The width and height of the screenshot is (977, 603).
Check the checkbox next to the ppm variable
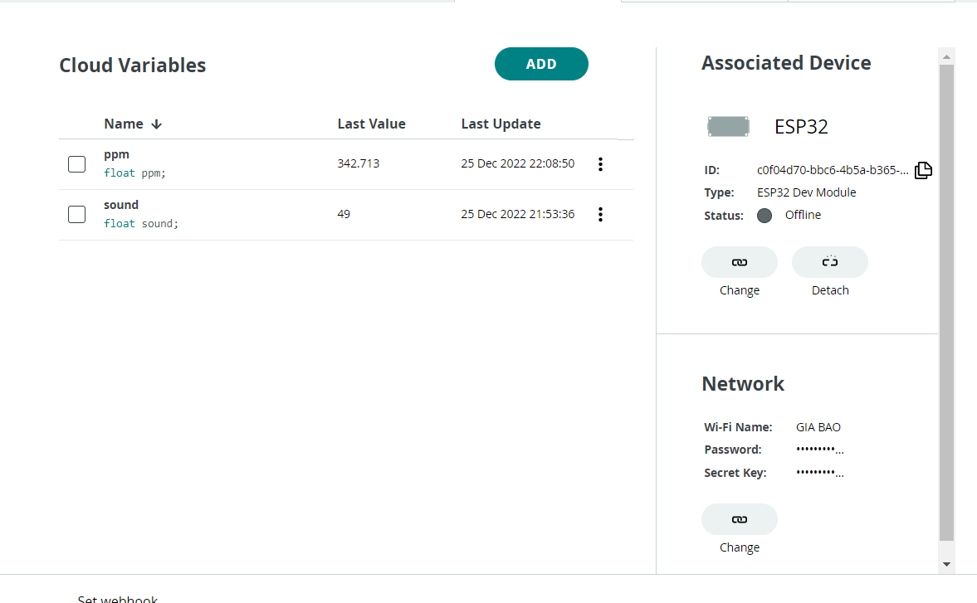[x=76, y=164]
